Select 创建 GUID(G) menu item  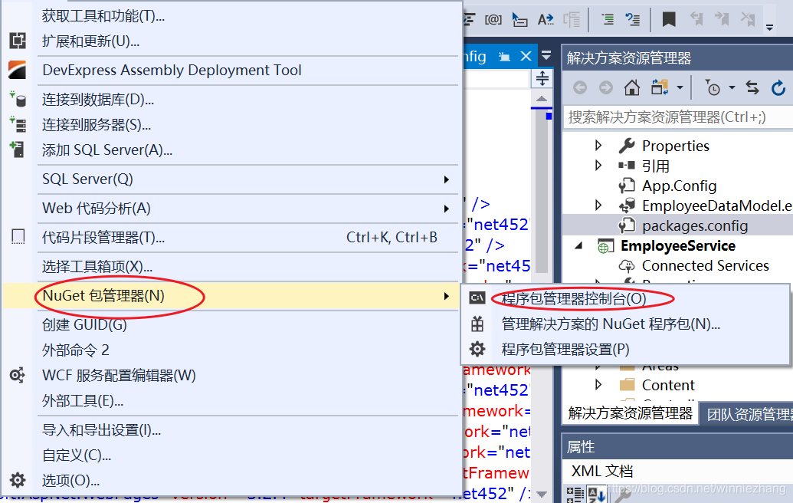point(230,325)
